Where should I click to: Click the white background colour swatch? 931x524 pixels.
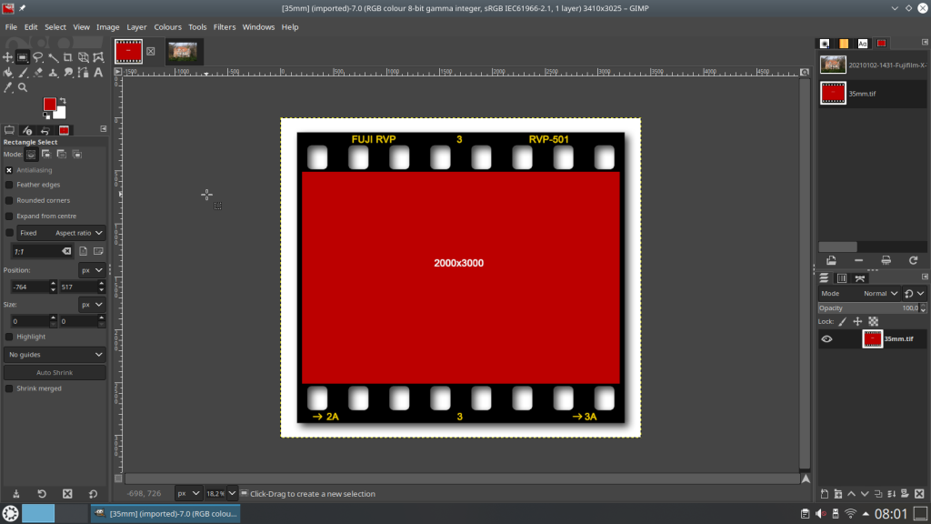click(x=61, y=114)
